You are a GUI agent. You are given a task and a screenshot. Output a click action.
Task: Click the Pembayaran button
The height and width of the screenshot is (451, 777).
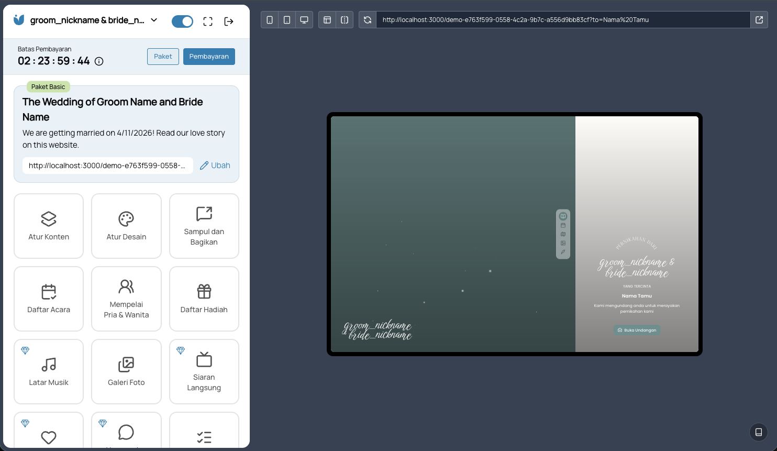click(x=209, y=57)
